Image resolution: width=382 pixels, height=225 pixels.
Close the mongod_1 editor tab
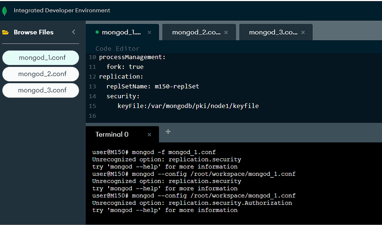coord(149,32)
